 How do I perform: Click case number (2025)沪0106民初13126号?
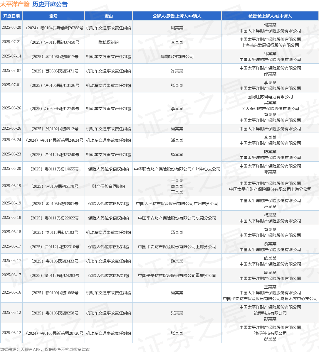click(53, 85)
